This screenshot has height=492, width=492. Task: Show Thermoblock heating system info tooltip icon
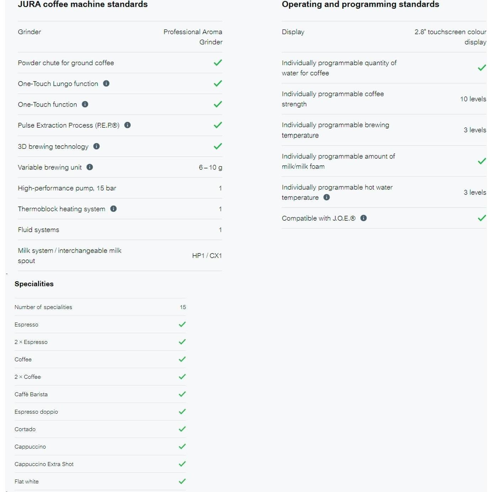point(114,209)
